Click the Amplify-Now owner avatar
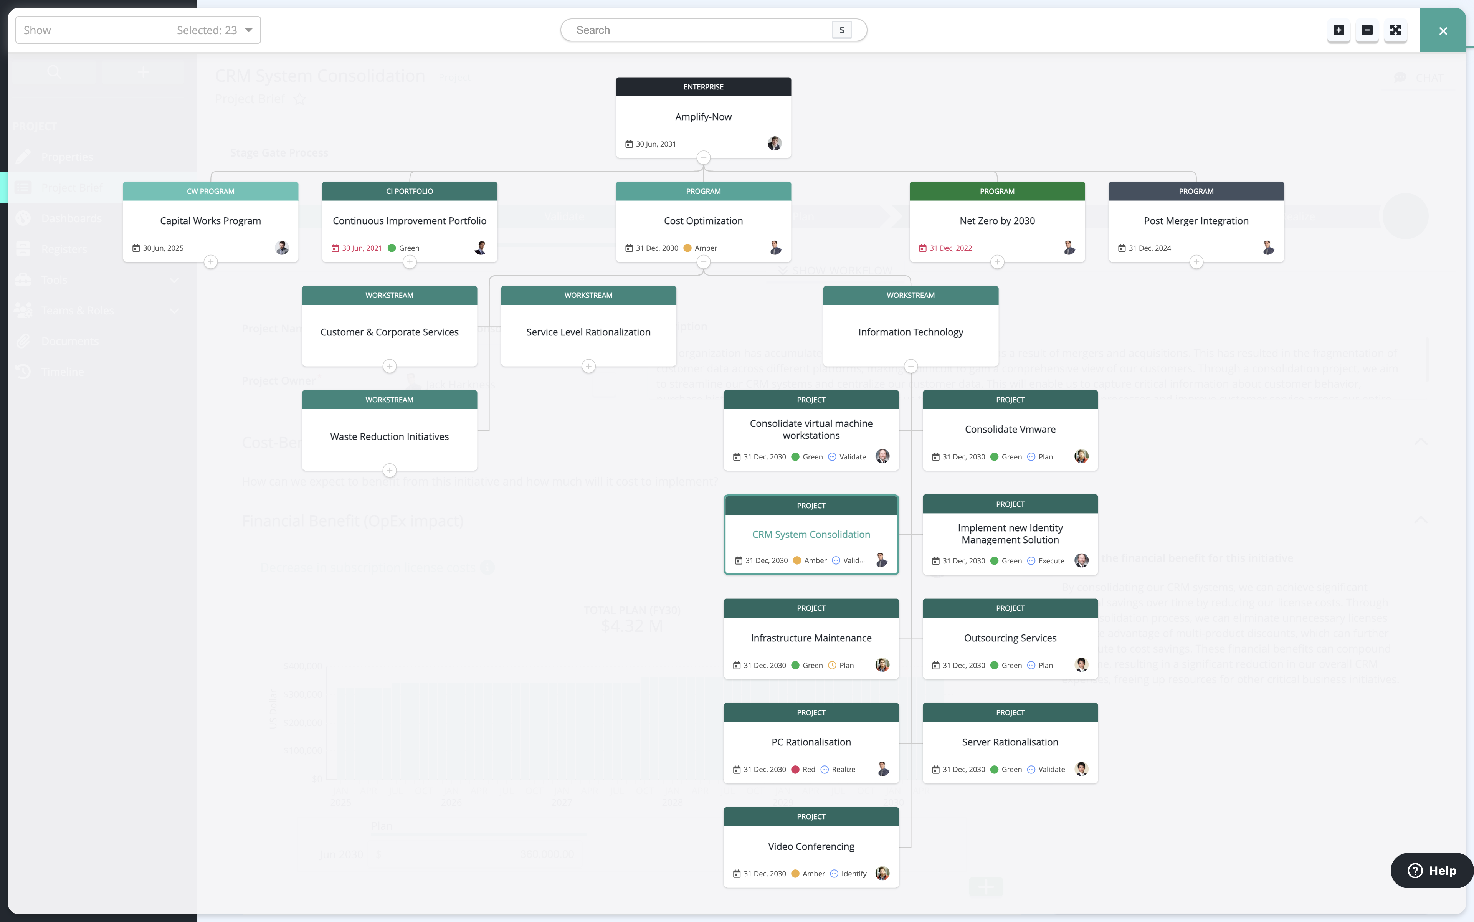 775,143
